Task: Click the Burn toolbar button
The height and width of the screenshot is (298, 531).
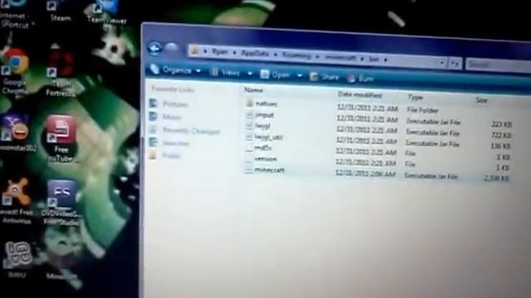Action: click(361, 79)
